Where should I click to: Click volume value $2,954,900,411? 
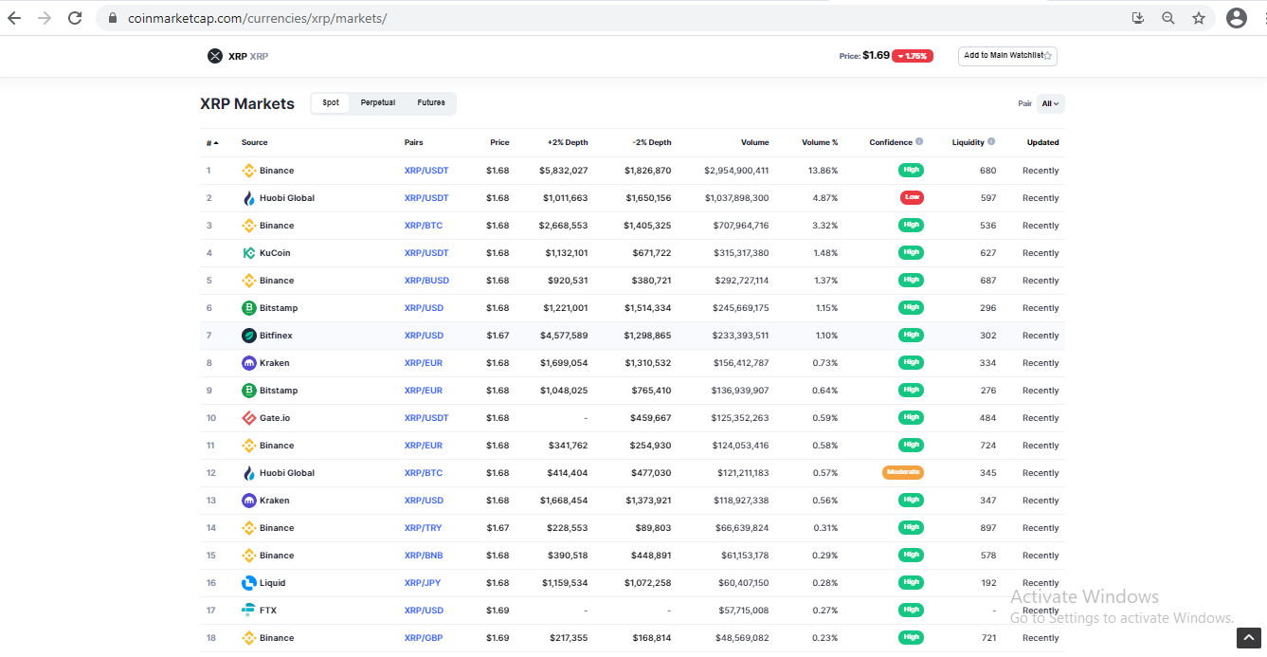[736, 171]
